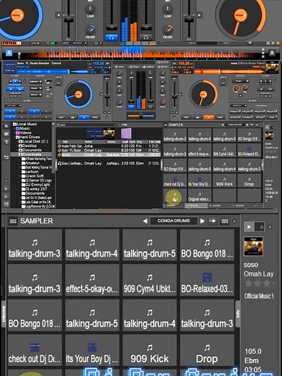282x376 pixels.
Task: Click the favorites star icon in the browser sidebar
Action: pos(7,126)
